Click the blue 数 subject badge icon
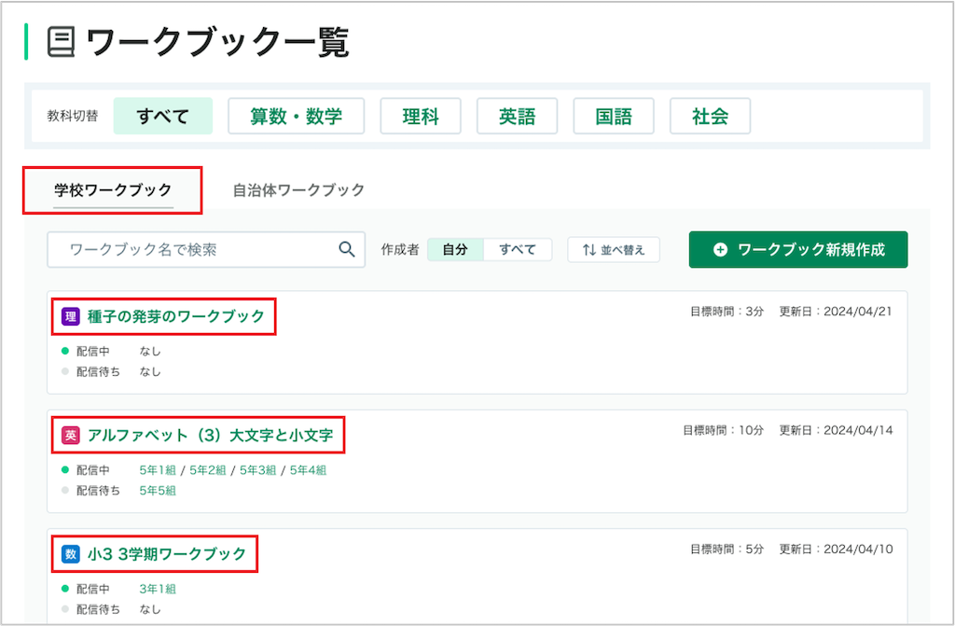This screenshot has width=955, height=626. pos(71,554)
